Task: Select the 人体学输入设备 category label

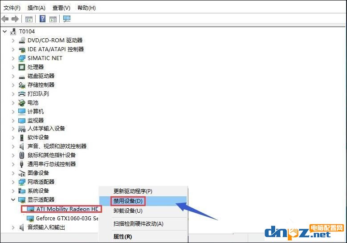Action: point(46,129)
